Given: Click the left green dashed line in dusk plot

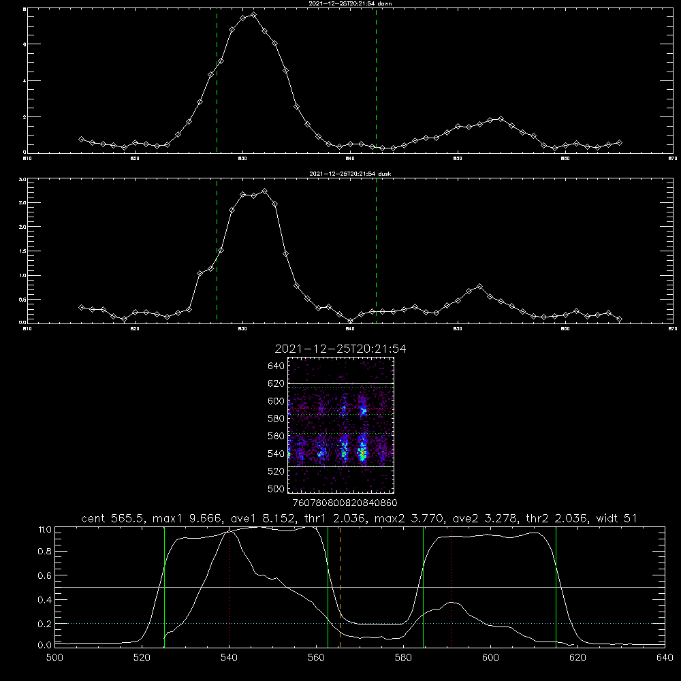Looking at the screenshot, I should point(217,251).
